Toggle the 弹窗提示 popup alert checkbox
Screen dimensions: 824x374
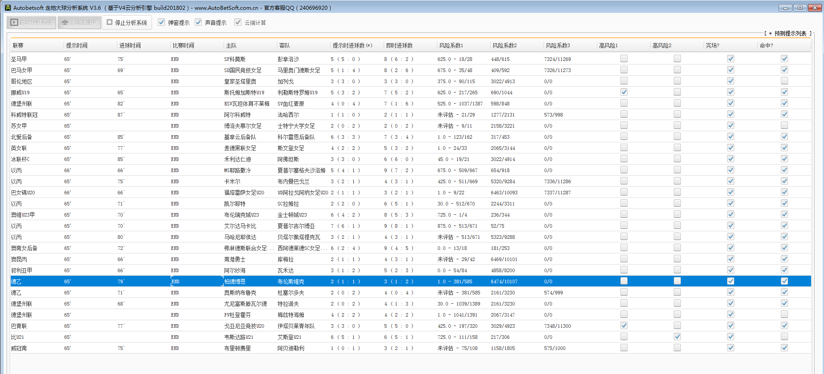[162, 23]
